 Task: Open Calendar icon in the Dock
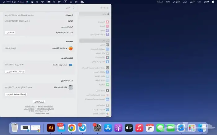point(150,128)
